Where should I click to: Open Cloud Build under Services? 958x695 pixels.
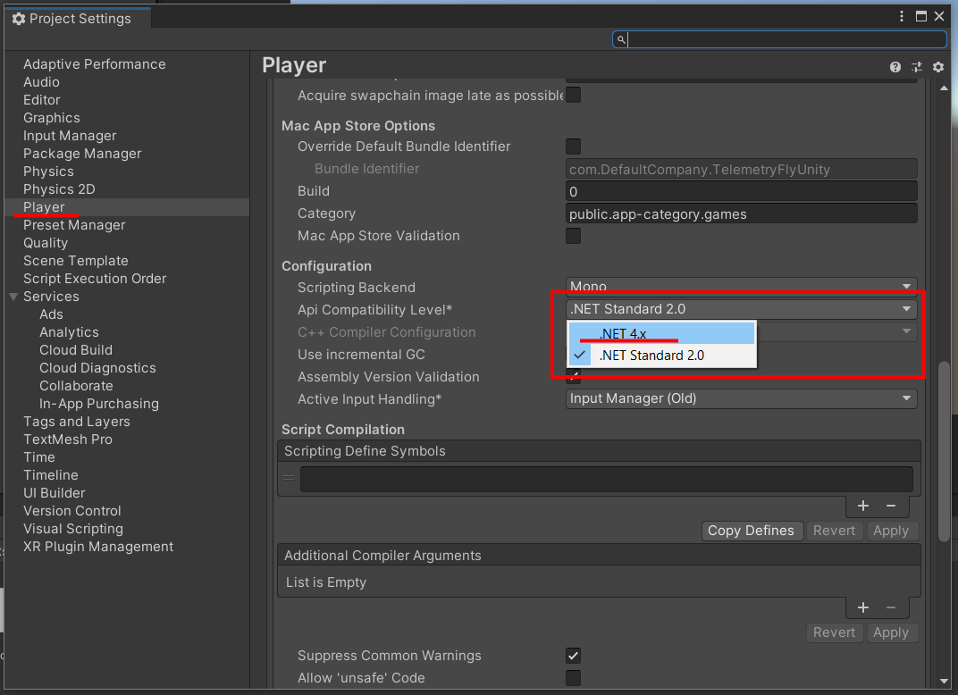(76, 350)
